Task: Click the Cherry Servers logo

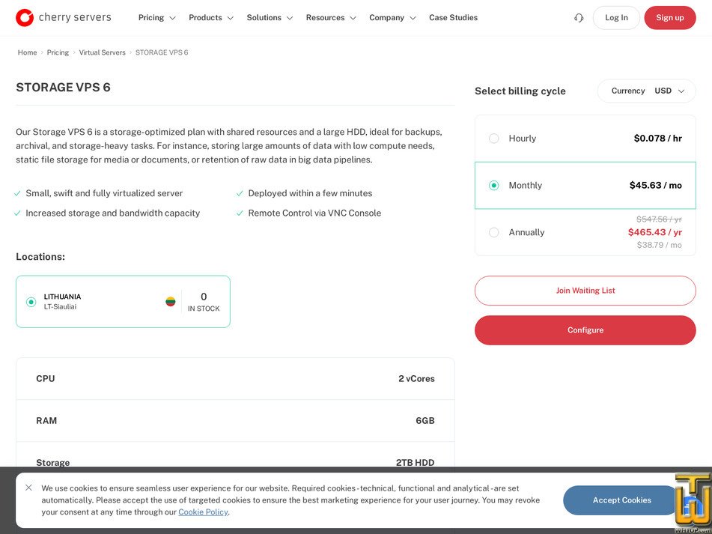Action: 63,18
